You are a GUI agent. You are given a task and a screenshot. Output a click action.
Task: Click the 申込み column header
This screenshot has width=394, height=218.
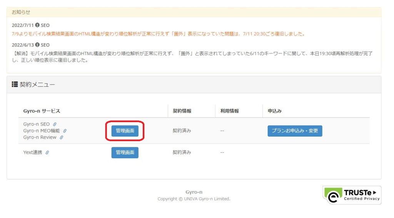pyautogui.click(x=275, y=111)
